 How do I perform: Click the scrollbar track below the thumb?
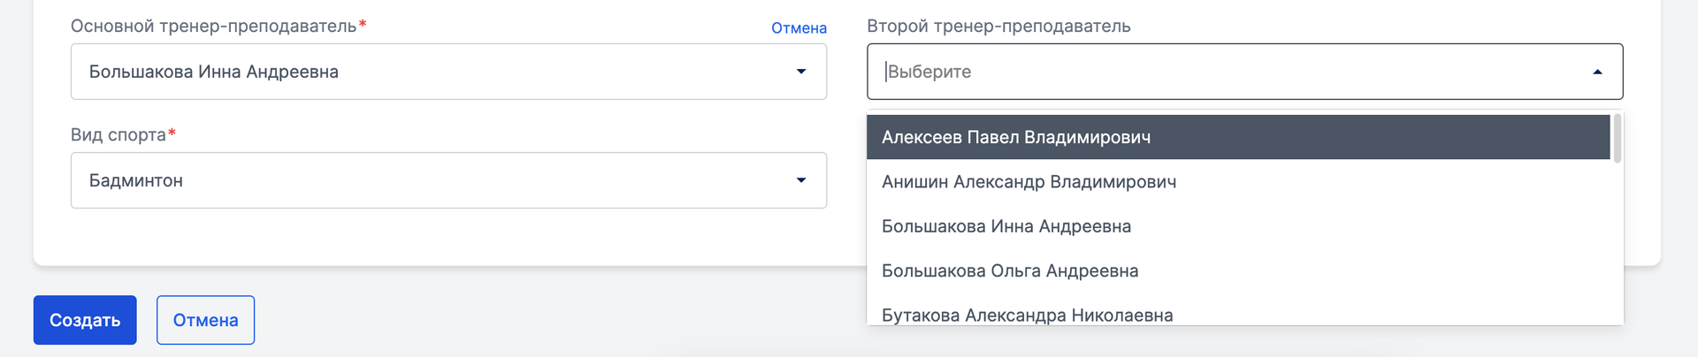[1618, 244]
